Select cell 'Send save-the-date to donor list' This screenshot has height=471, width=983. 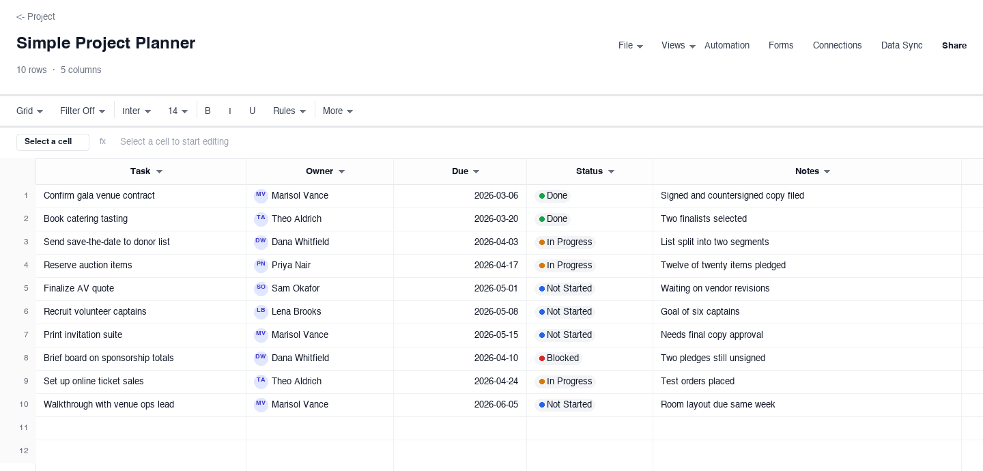pos(141,242)
